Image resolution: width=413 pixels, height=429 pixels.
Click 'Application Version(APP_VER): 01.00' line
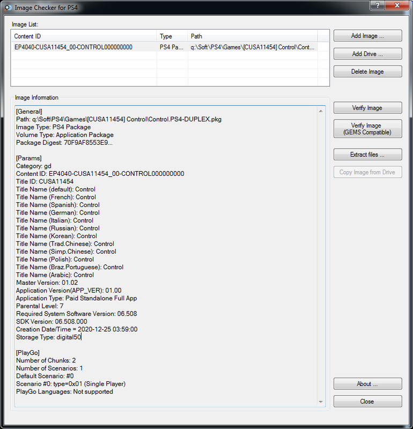[69, 290]
